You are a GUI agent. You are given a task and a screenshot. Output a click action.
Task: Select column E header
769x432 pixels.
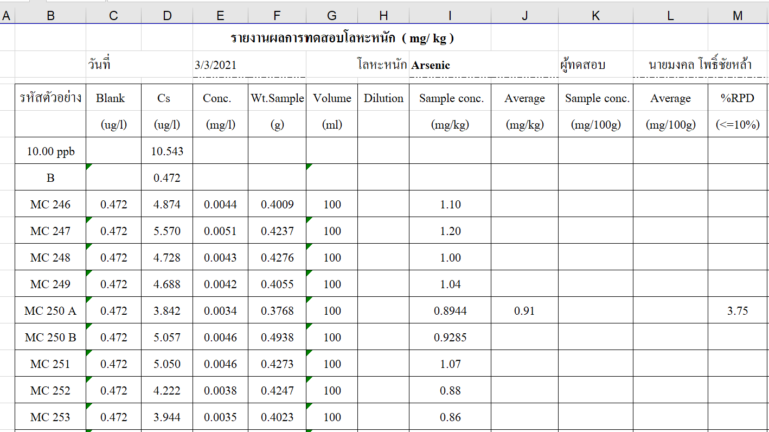tap(220, 16)
